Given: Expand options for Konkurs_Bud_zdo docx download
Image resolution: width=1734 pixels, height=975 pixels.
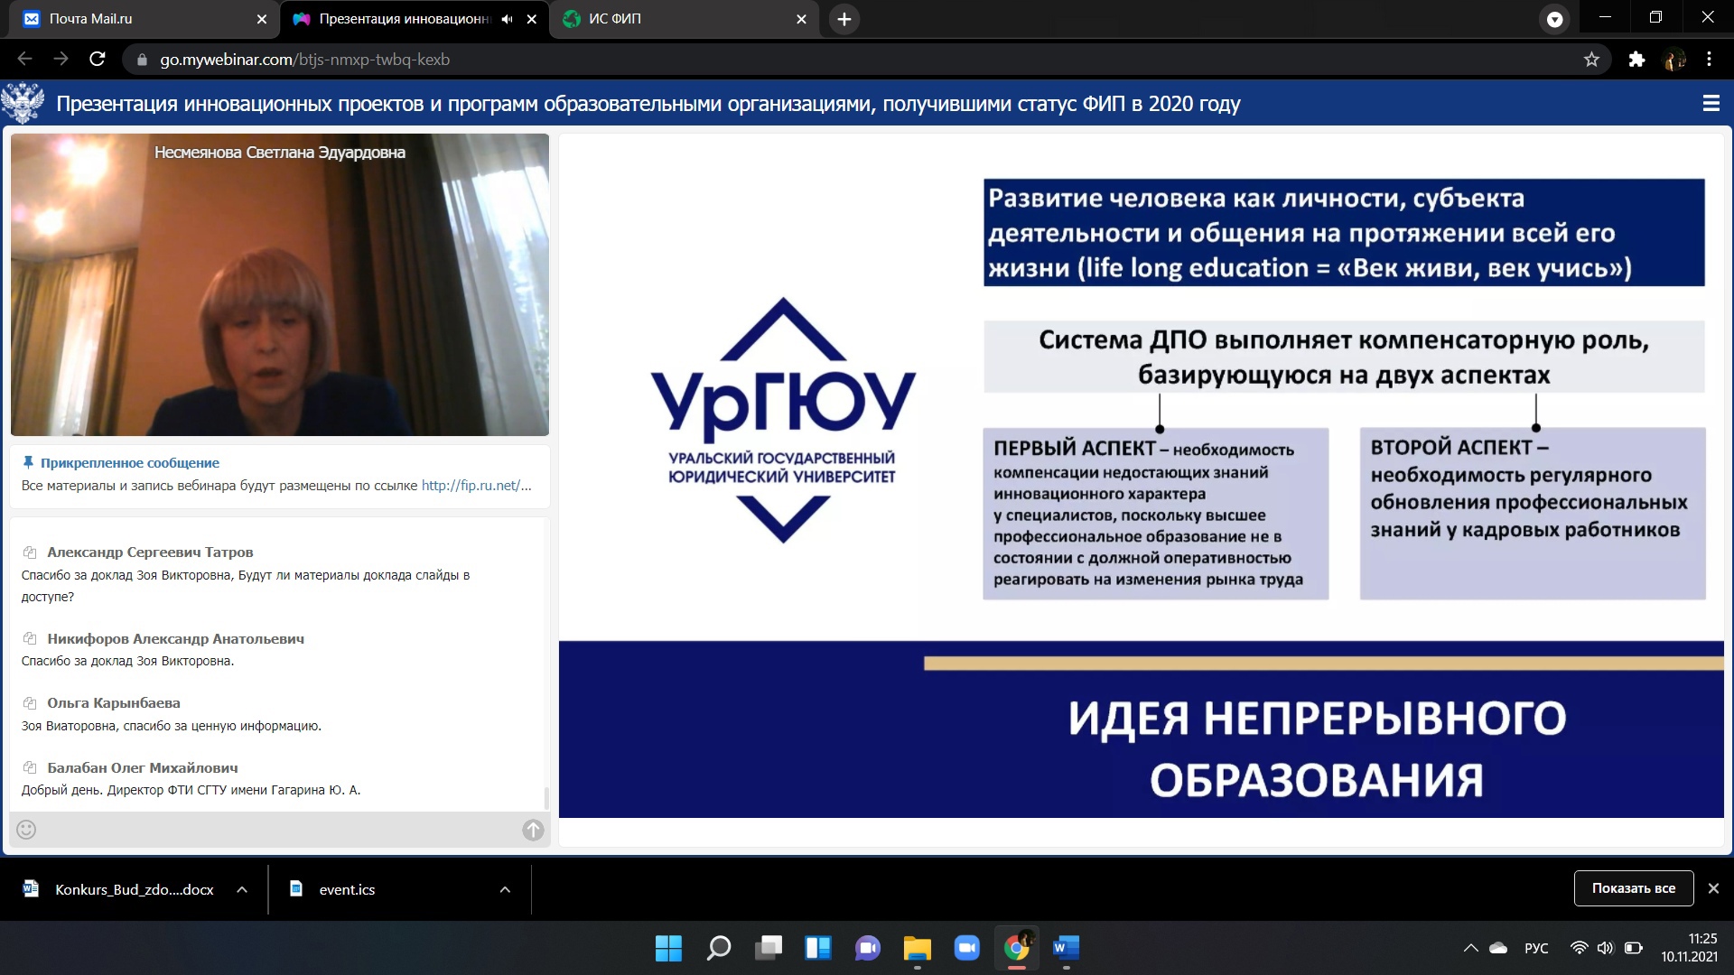Looking at the screenshot, I should (x=242, y=889).
